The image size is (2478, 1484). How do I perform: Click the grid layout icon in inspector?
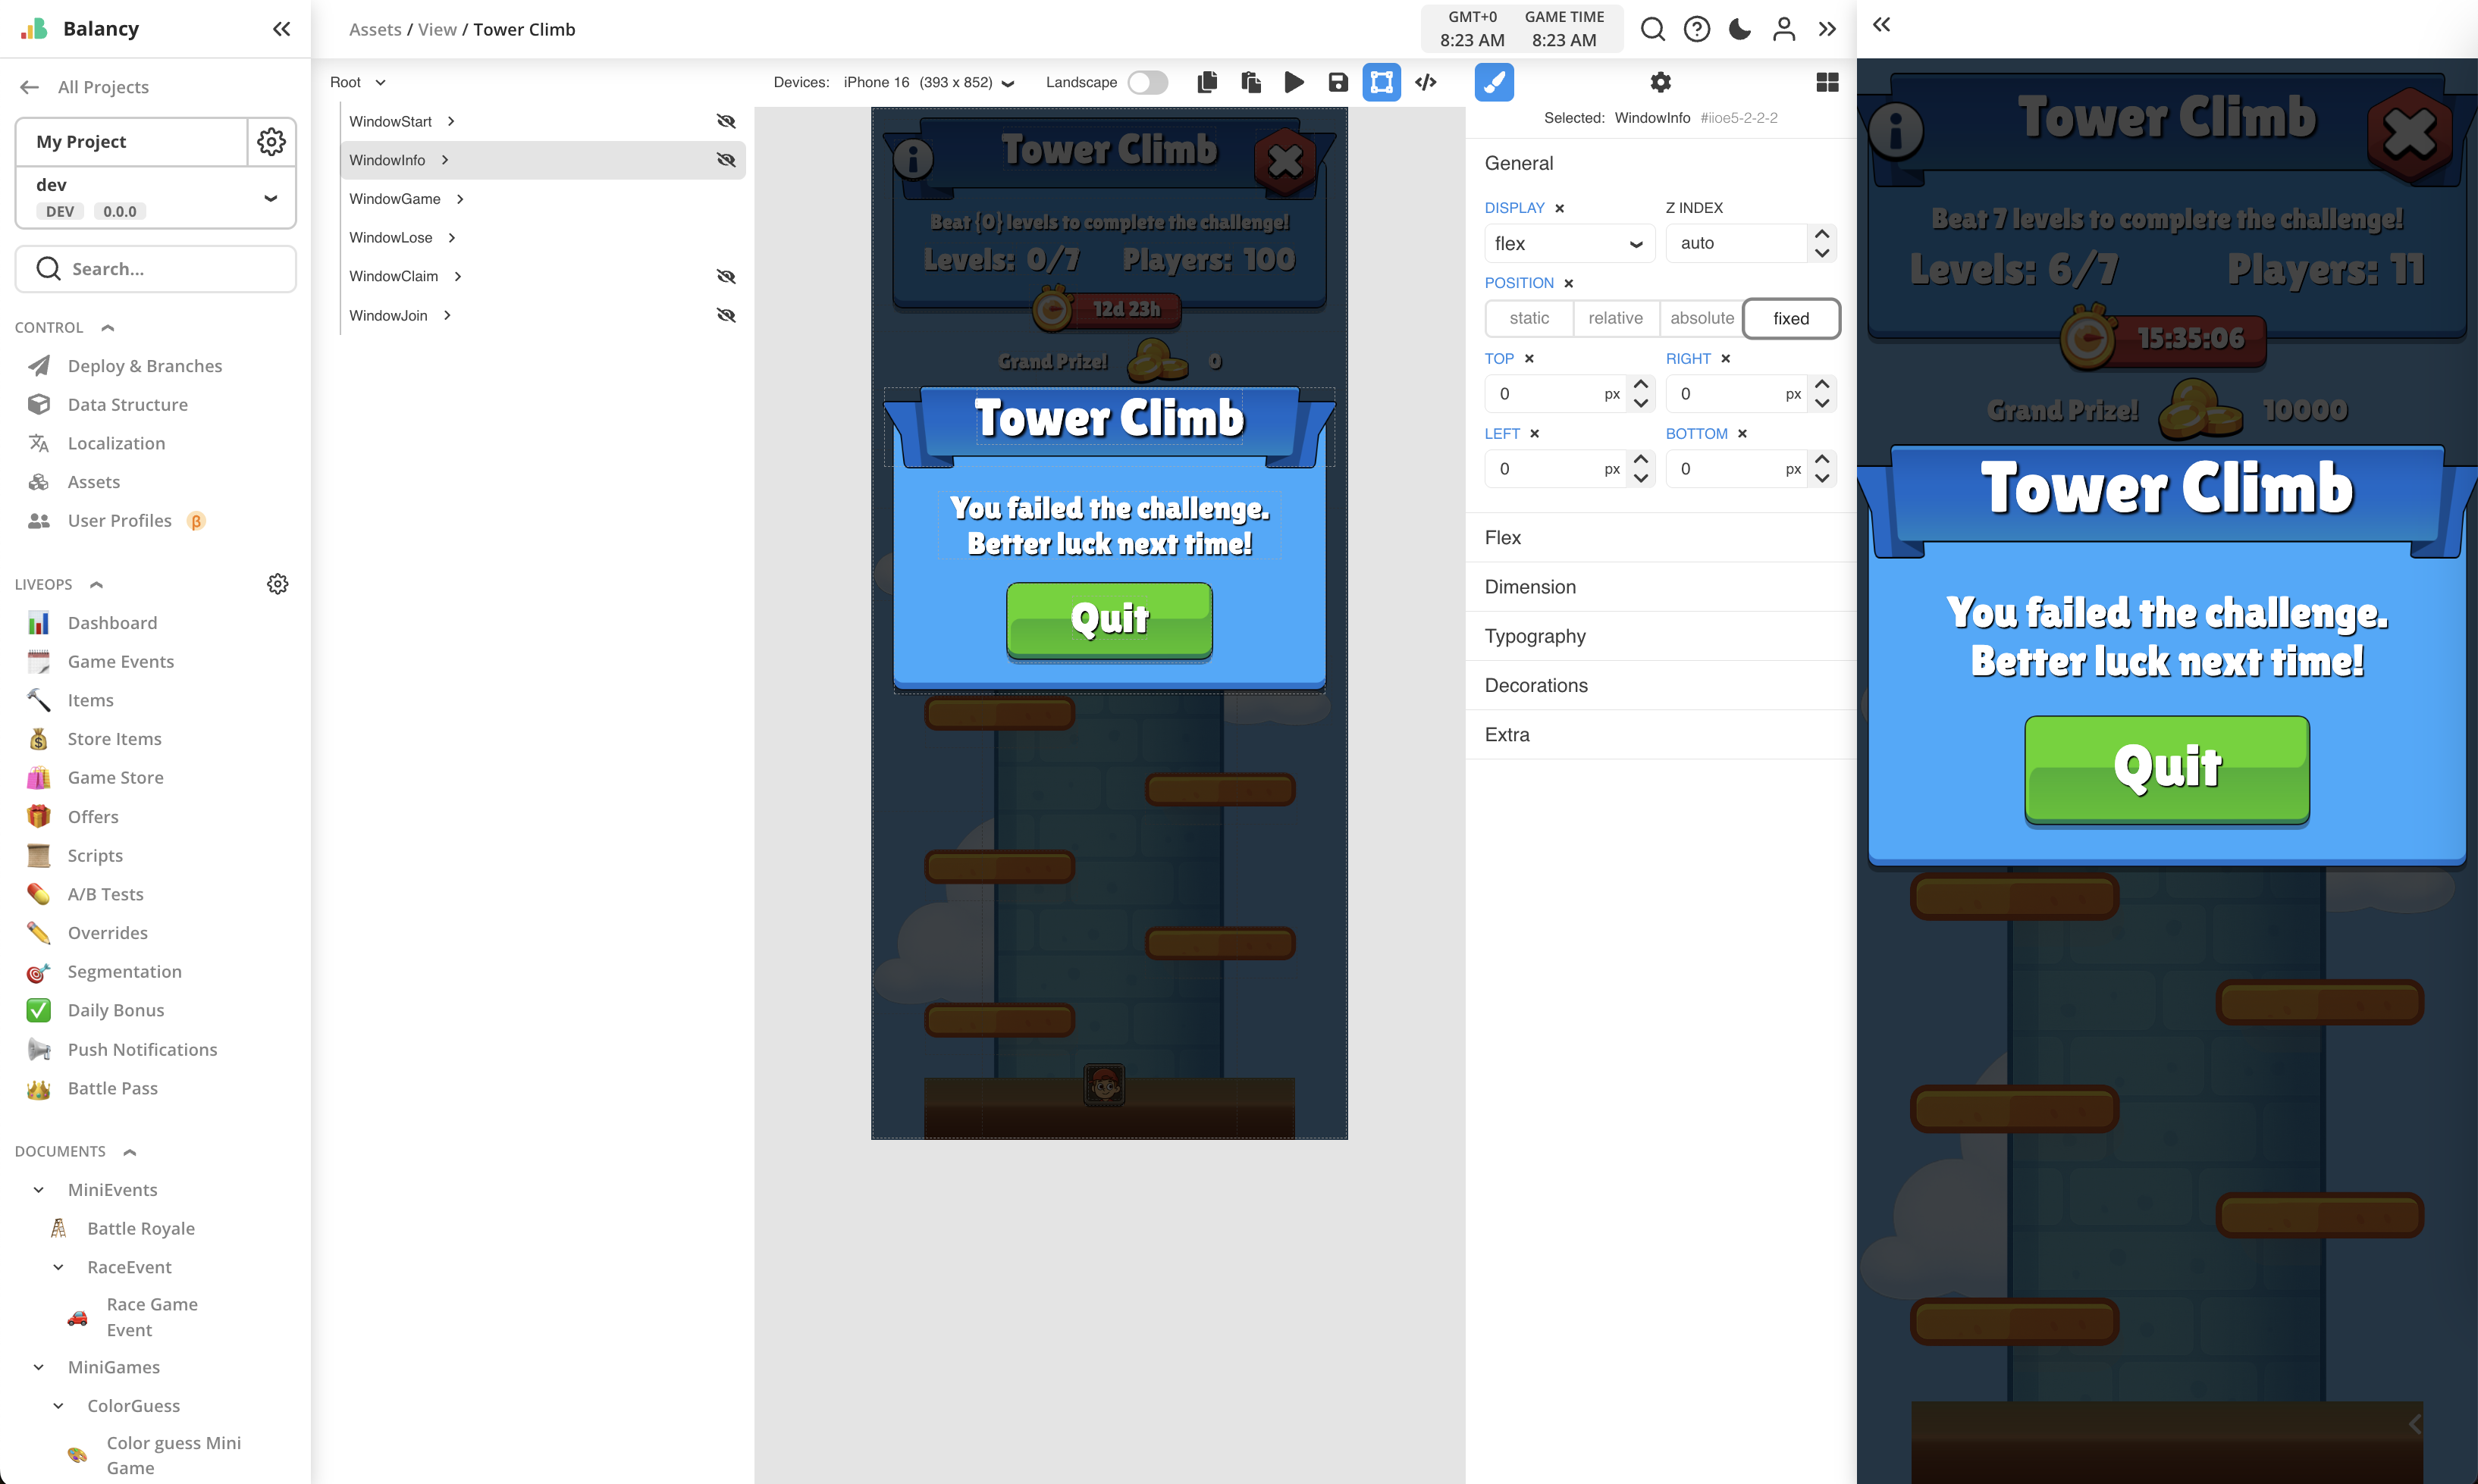click(x=1827, y=82)
